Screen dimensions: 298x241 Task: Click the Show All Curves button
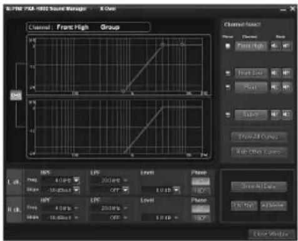coord(259,137)
